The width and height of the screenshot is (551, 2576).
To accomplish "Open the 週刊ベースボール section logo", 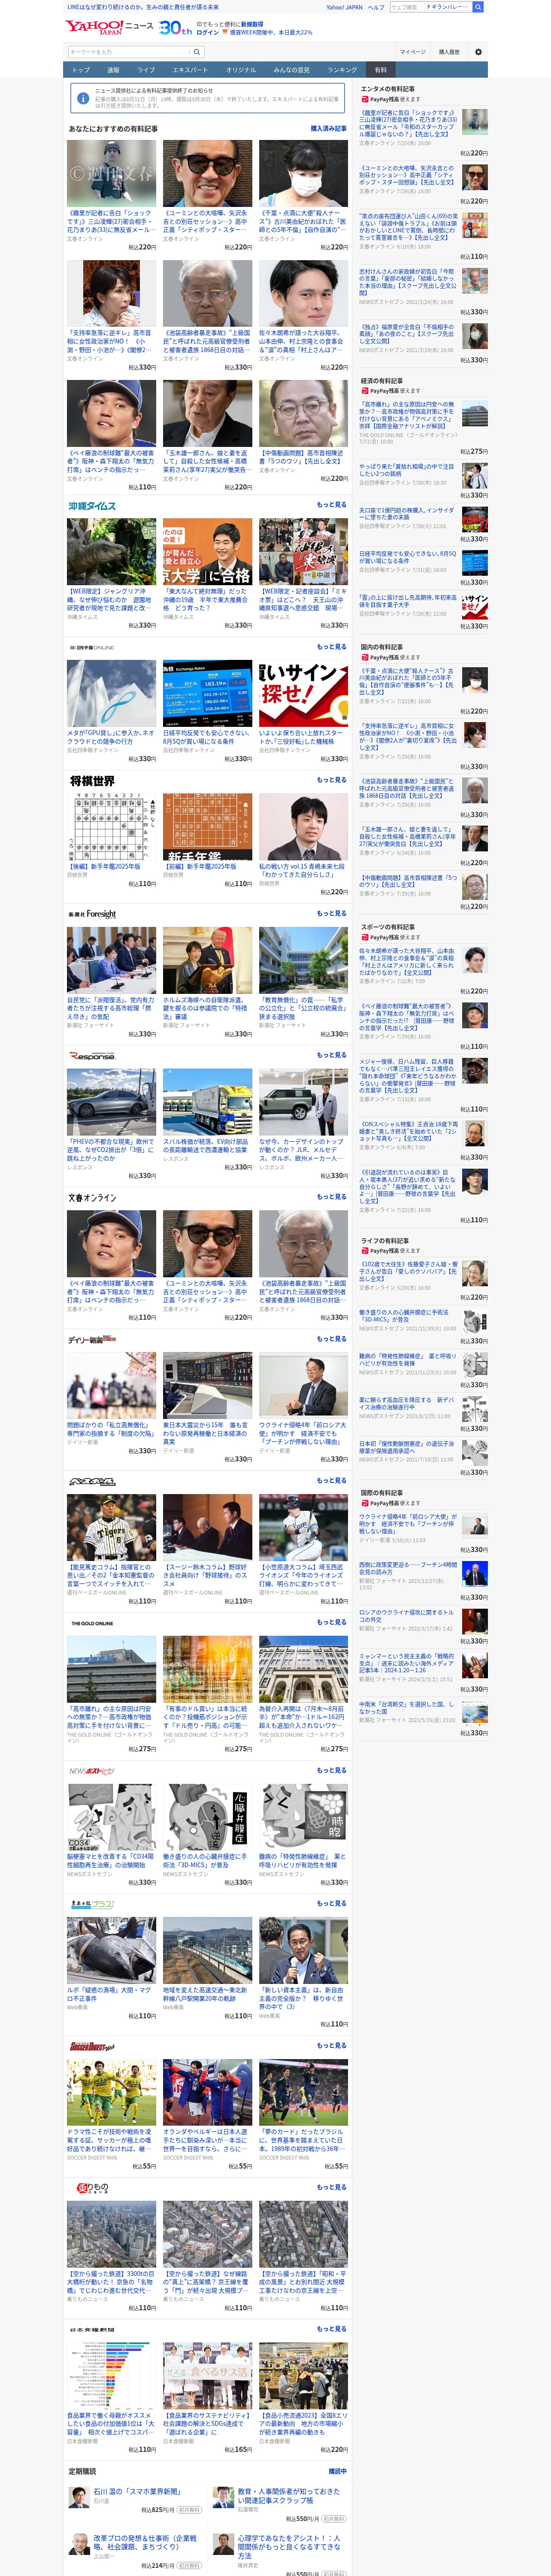I will tap(92, 1481).
